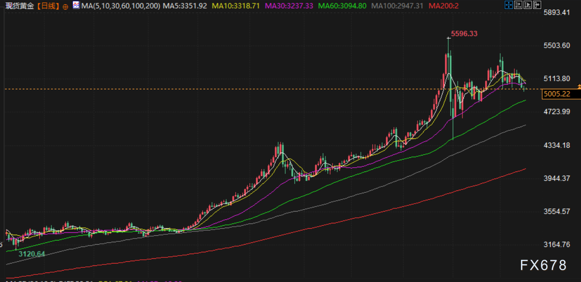Click the red MA200 legend entry

click(x=444, y=6)
